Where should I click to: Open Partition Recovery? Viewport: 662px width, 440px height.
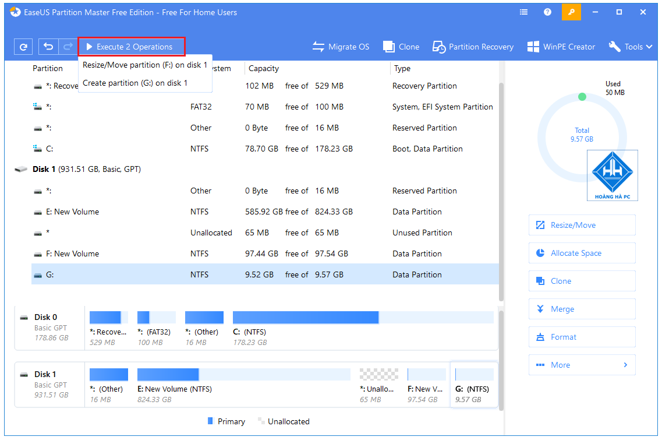473,47
